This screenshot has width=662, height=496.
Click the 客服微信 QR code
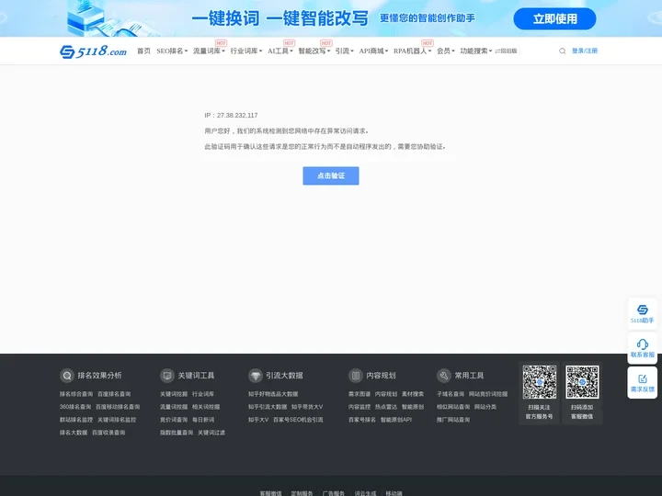[x=582, y=382]
